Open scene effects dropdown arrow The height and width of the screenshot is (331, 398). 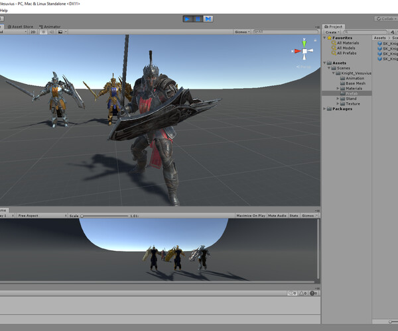coord(66,32)
